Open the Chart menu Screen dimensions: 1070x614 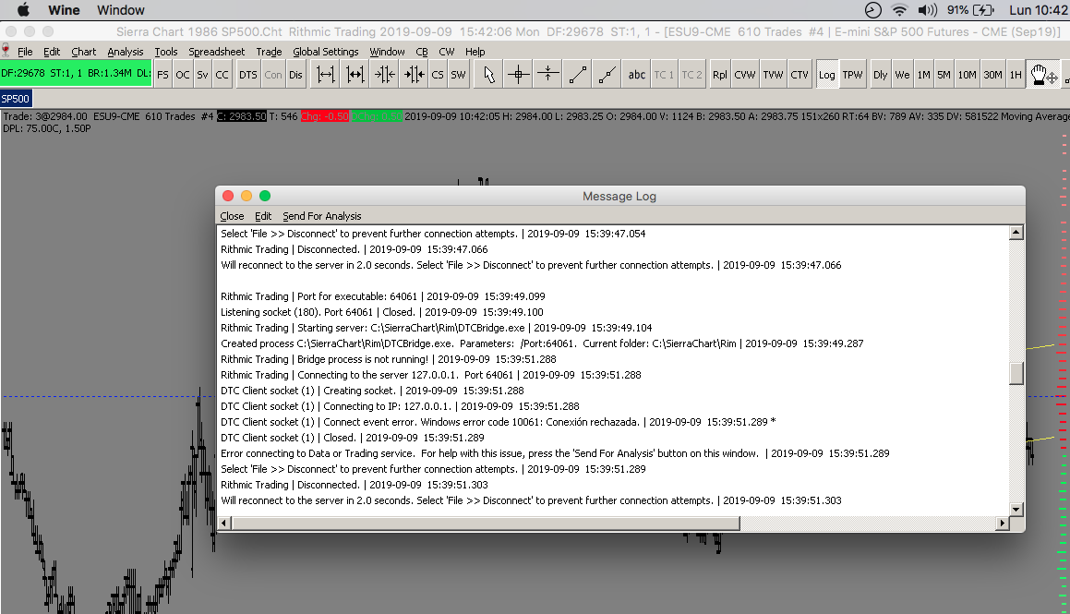83,52
